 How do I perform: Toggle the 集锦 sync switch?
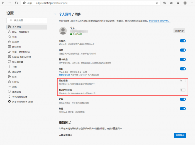[183, 109]
